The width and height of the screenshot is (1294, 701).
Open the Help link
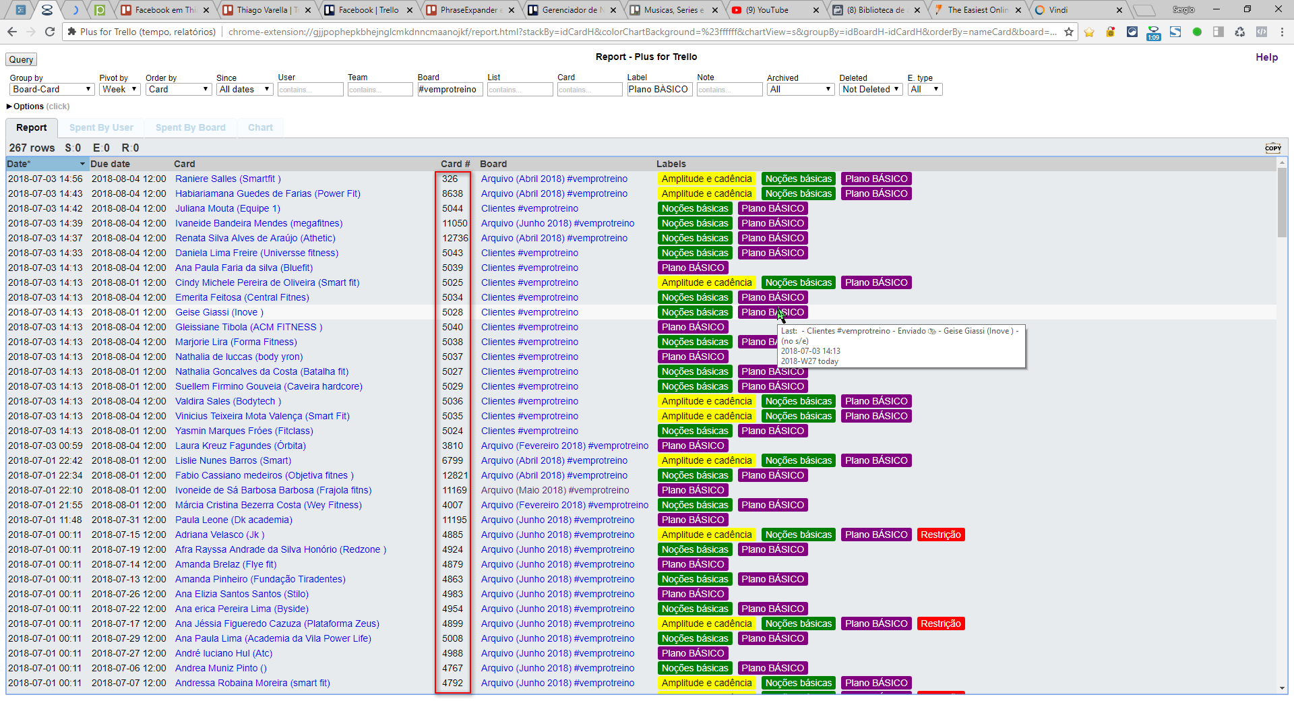[x=1266, y=57]
